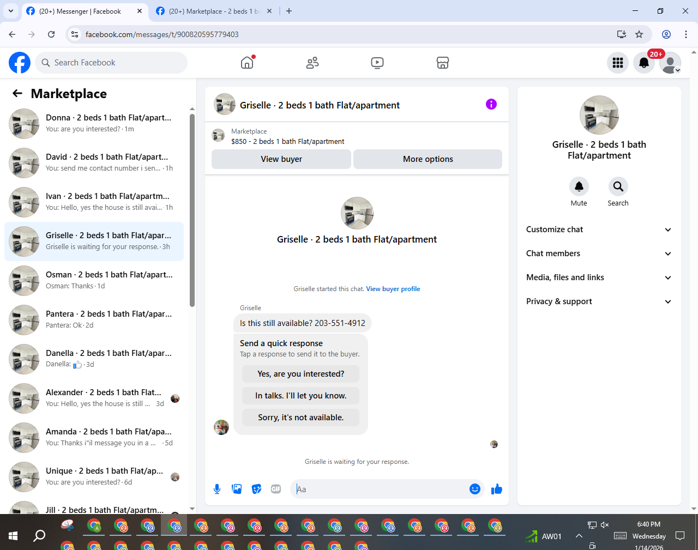Image resolution: width=698 pixels, height=550 pixels.
Task: Open Facebook Home feed icon
Action: [247, 63]
